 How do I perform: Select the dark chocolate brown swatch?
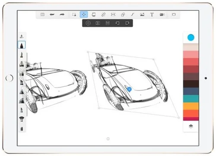pyautogui.click(x=191, y=84)
